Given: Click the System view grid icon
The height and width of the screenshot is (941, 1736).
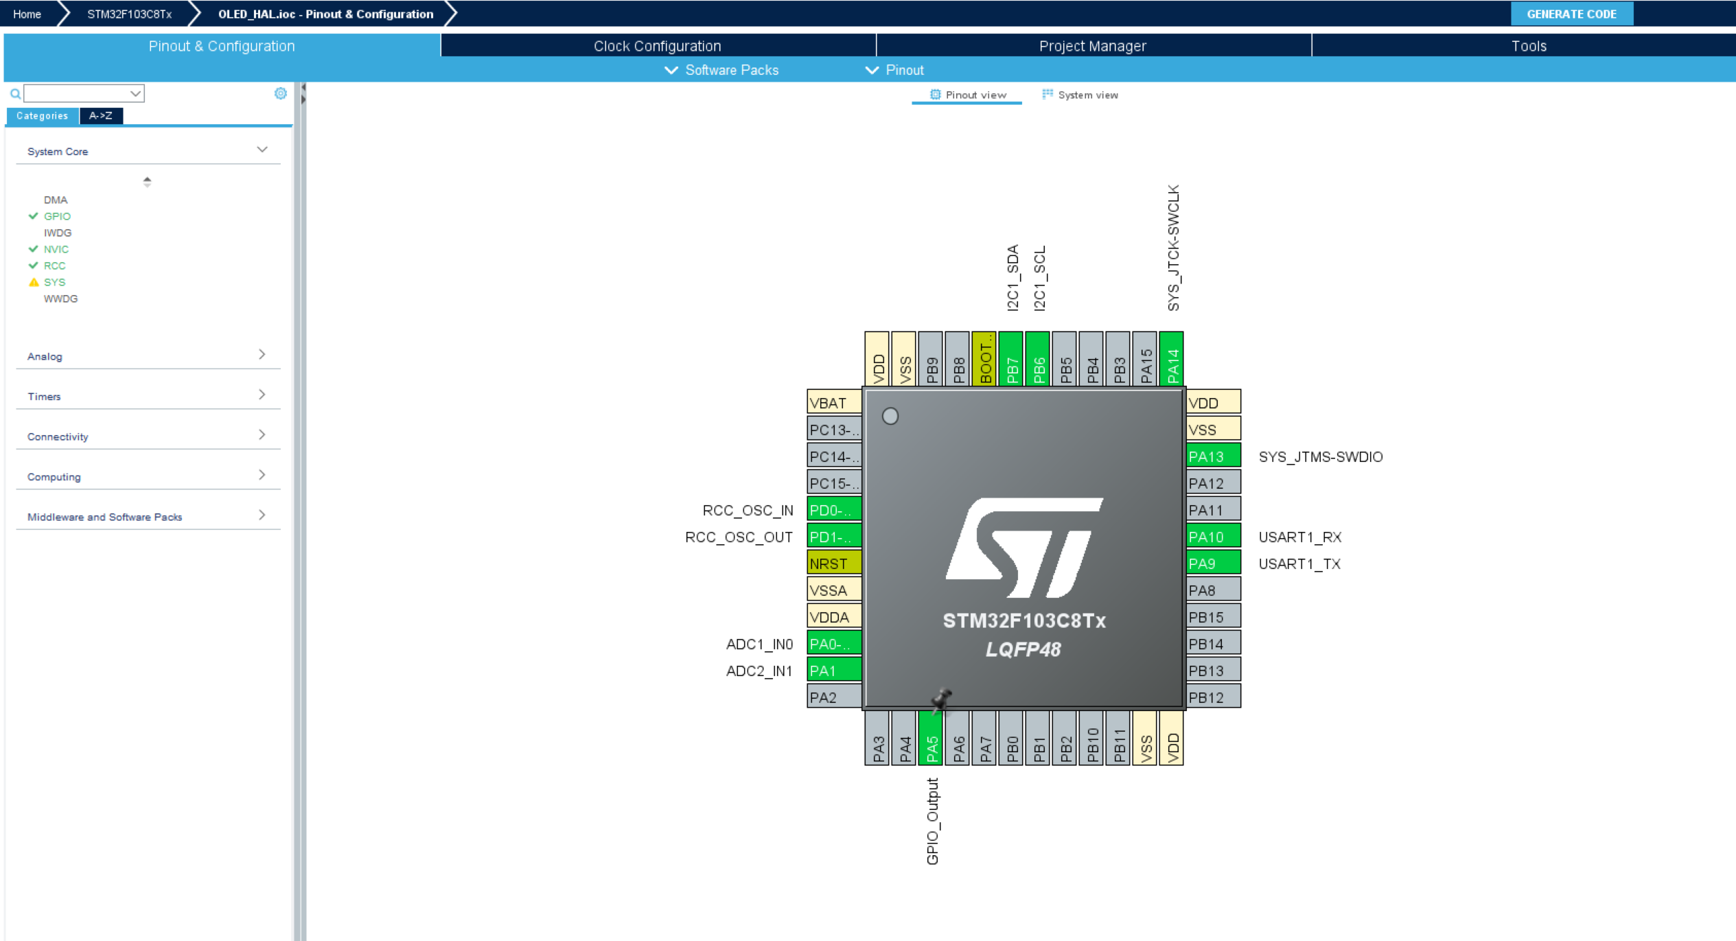Looking at the screenshot, I should tap(1047, 95).
